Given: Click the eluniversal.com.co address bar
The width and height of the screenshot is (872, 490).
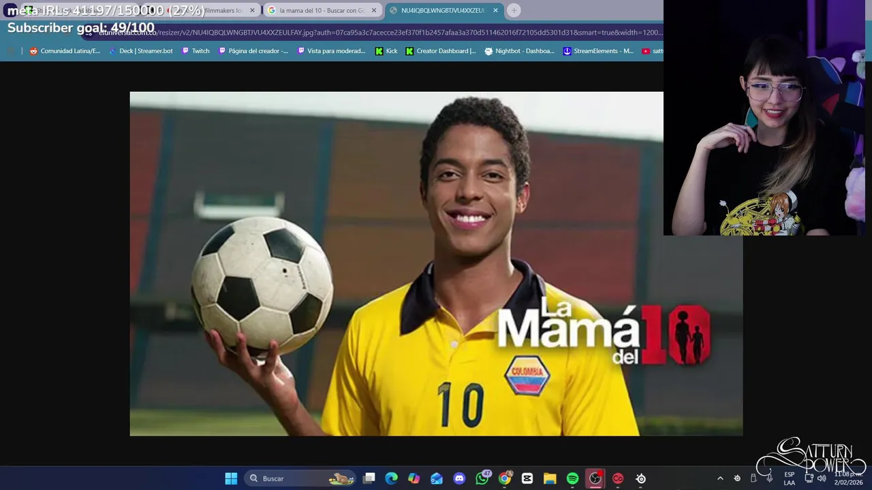Looking at the screenshot, I should click(379, 32).
